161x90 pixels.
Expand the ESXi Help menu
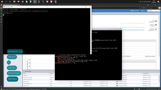click(143, 11)
